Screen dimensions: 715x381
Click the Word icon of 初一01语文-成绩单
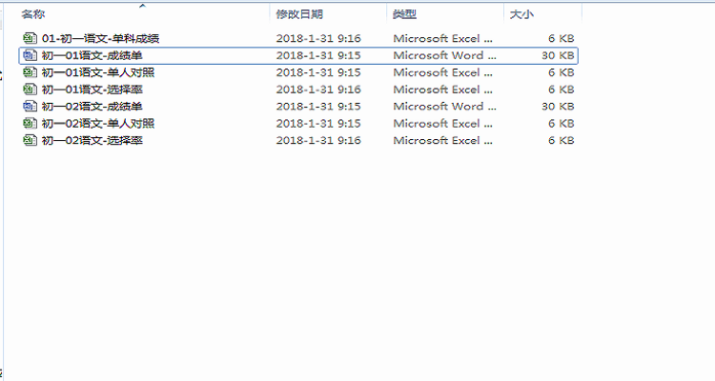pyautogui.click(x=29, y=55)
